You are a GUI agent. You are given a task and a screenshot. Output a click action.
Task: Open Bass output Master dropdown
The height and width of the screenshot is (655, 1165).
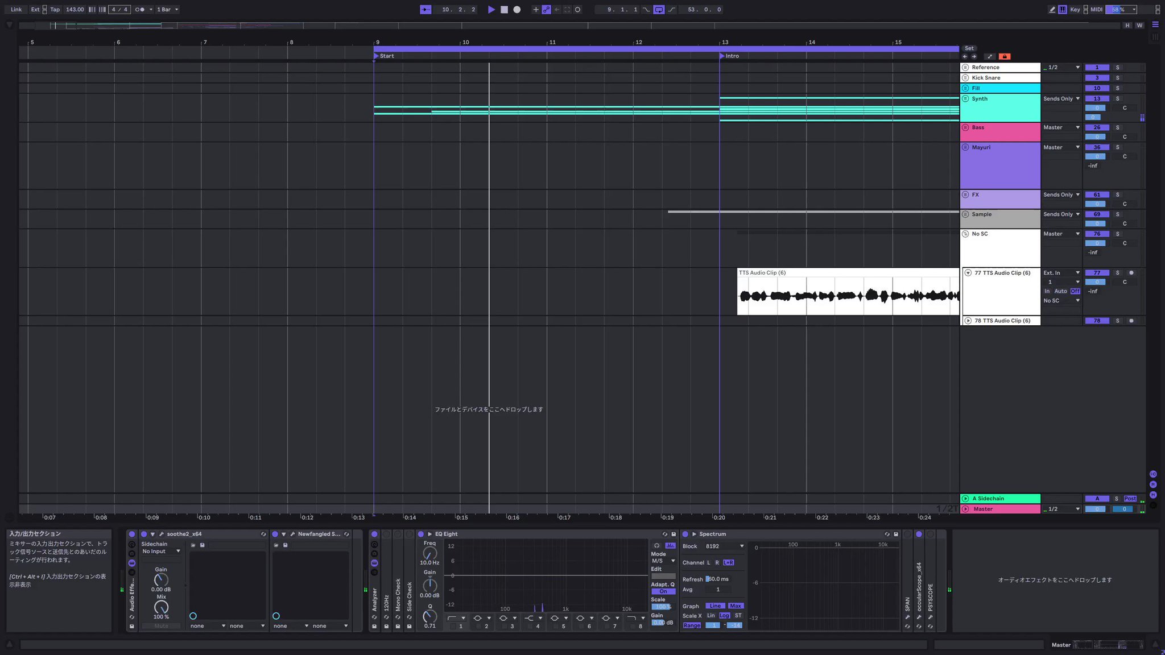1061,127
